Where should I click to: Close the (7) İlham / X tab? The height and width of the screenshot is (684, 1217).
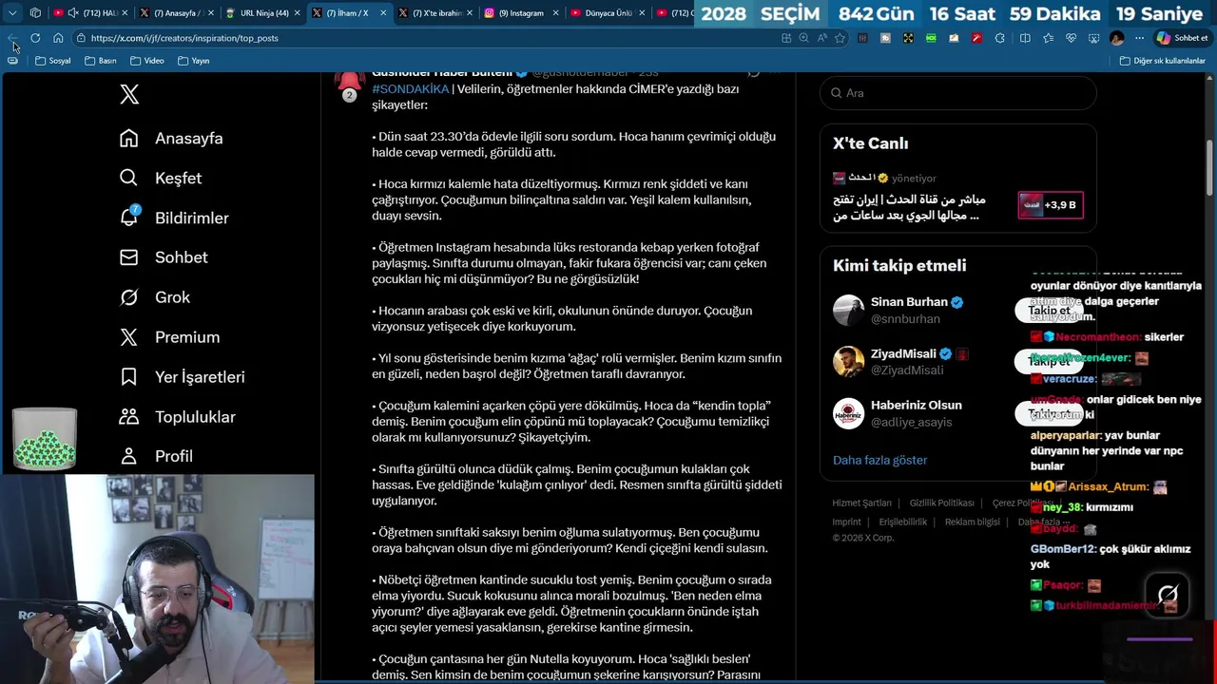tap(383, 13)
